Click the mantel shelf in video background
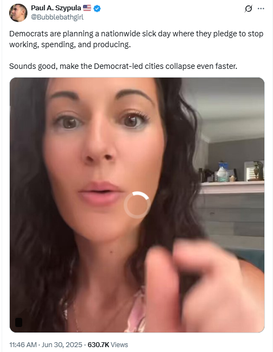Viewport: 273px width, 352px height. tap(232, 187)
